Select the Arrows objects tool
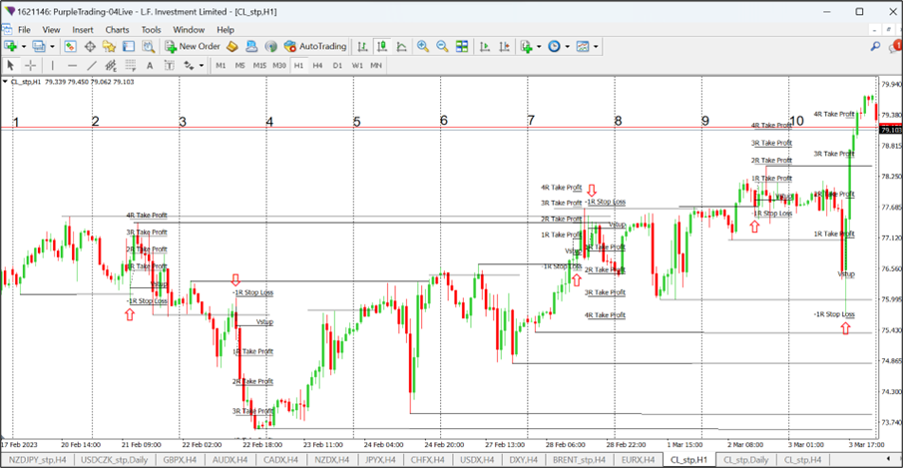This screenshot has width=903, height=468. coord(189,66)
